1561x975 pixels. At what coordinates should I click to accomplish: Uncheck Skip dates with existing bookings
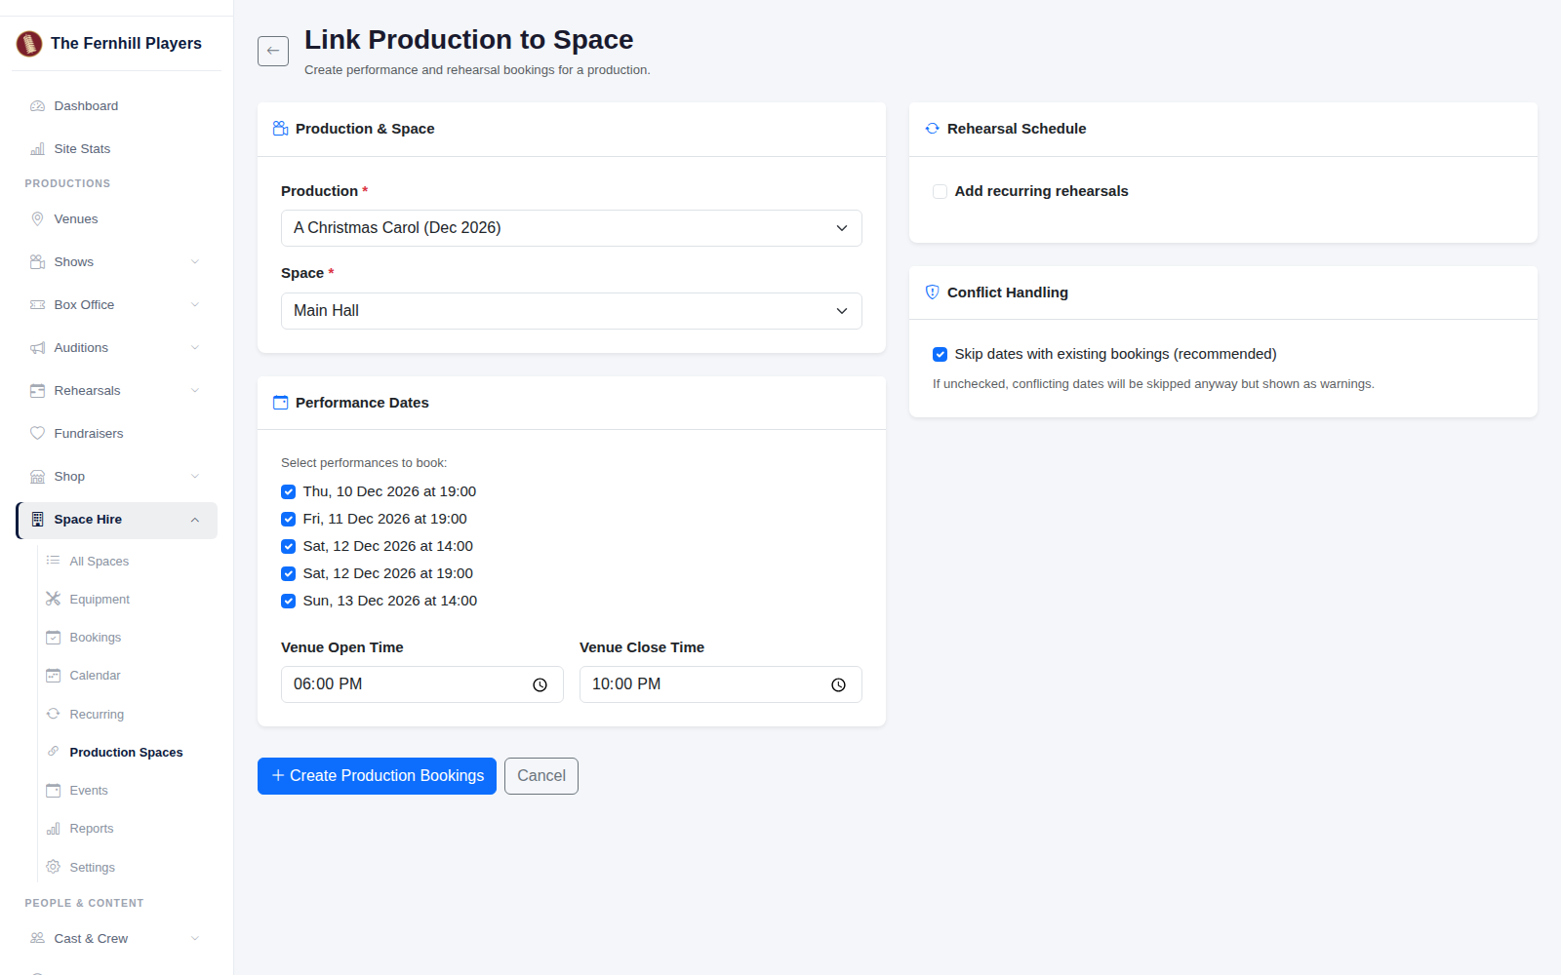tap(940, 354)
